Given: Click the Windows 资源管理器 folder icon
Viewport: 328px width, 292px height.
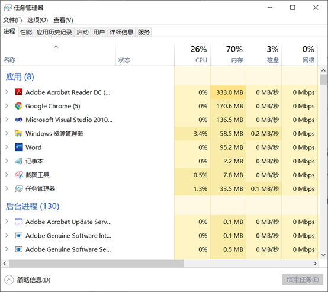Looking at the screenshot, I should click(x=19, y=133).
